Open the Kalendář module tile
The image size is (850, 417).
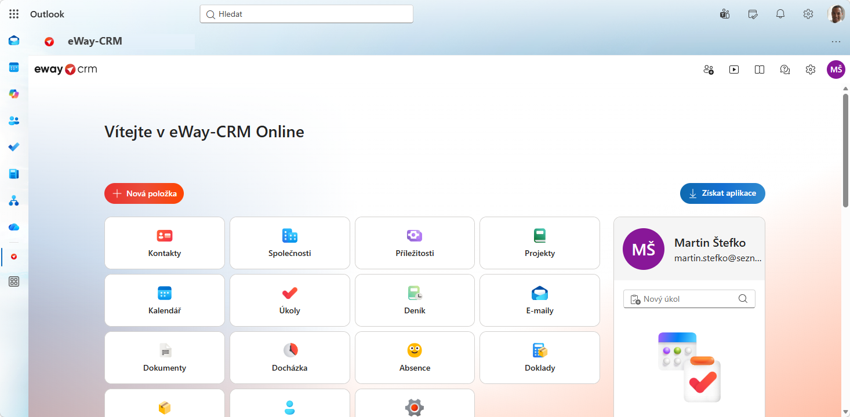[165, 301]
